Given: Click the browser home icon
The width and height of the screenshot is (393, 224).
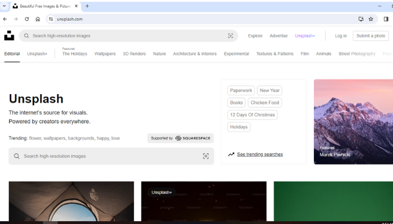Looking at the screenshot, I should (x=38, y=19).
